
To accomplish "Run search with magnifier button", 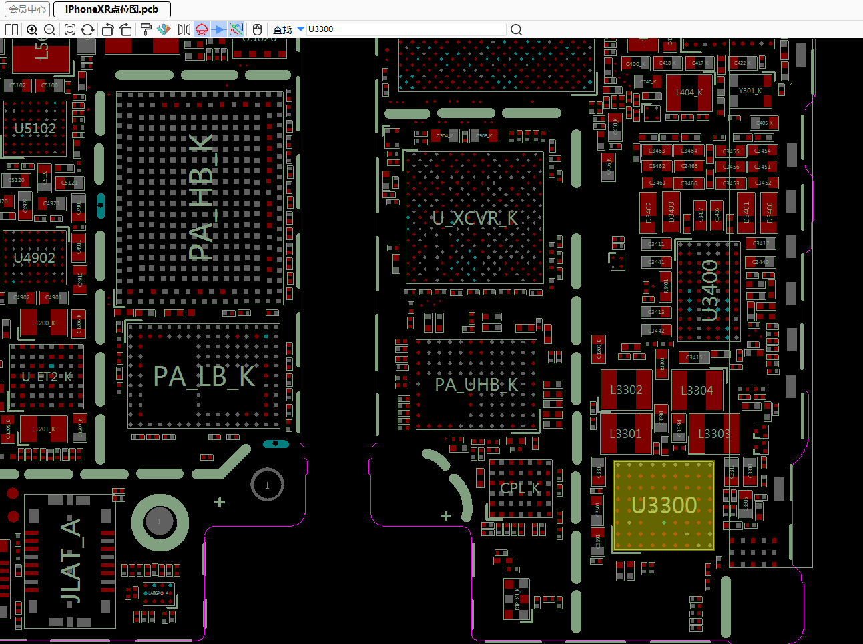I will coord(516,29).
